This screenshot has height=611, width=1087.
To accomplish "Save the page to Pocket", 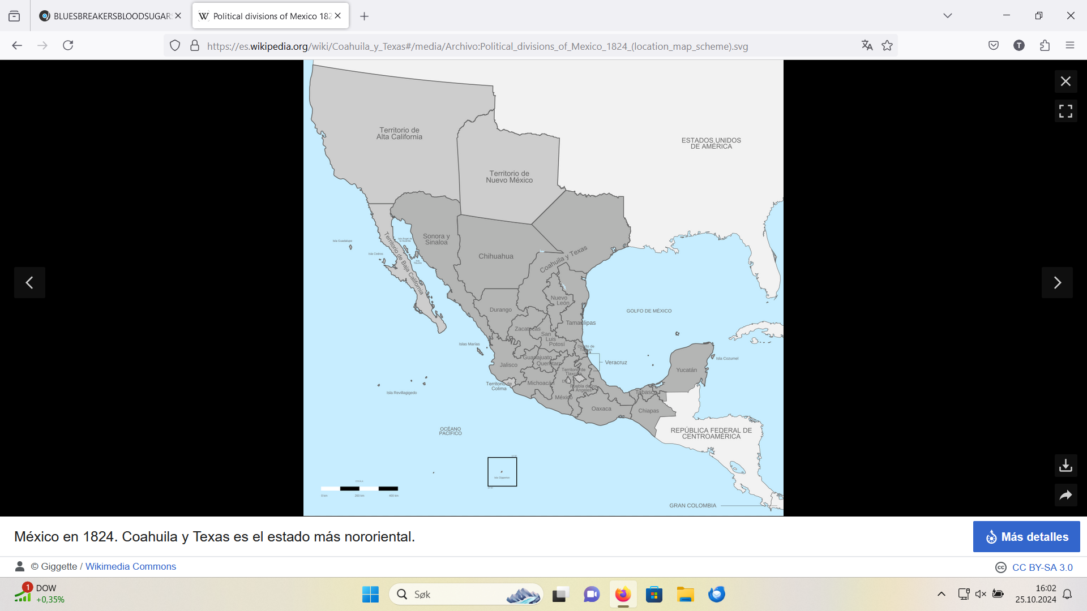I will [994, 46].
